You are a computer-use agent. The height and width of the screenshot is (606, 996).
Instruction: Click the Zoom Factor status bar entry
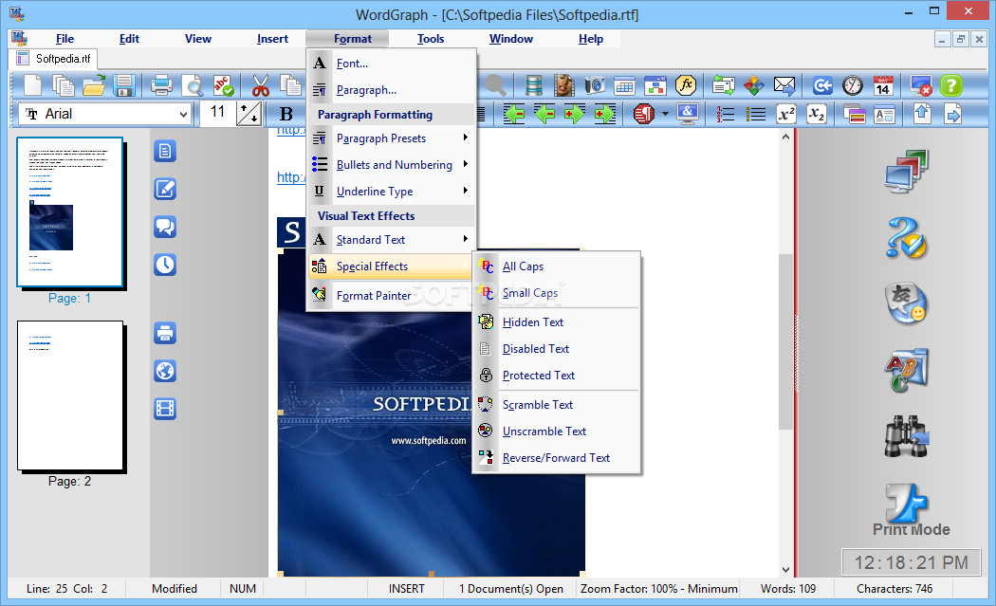pyautogui.click(x=658, y=589)
